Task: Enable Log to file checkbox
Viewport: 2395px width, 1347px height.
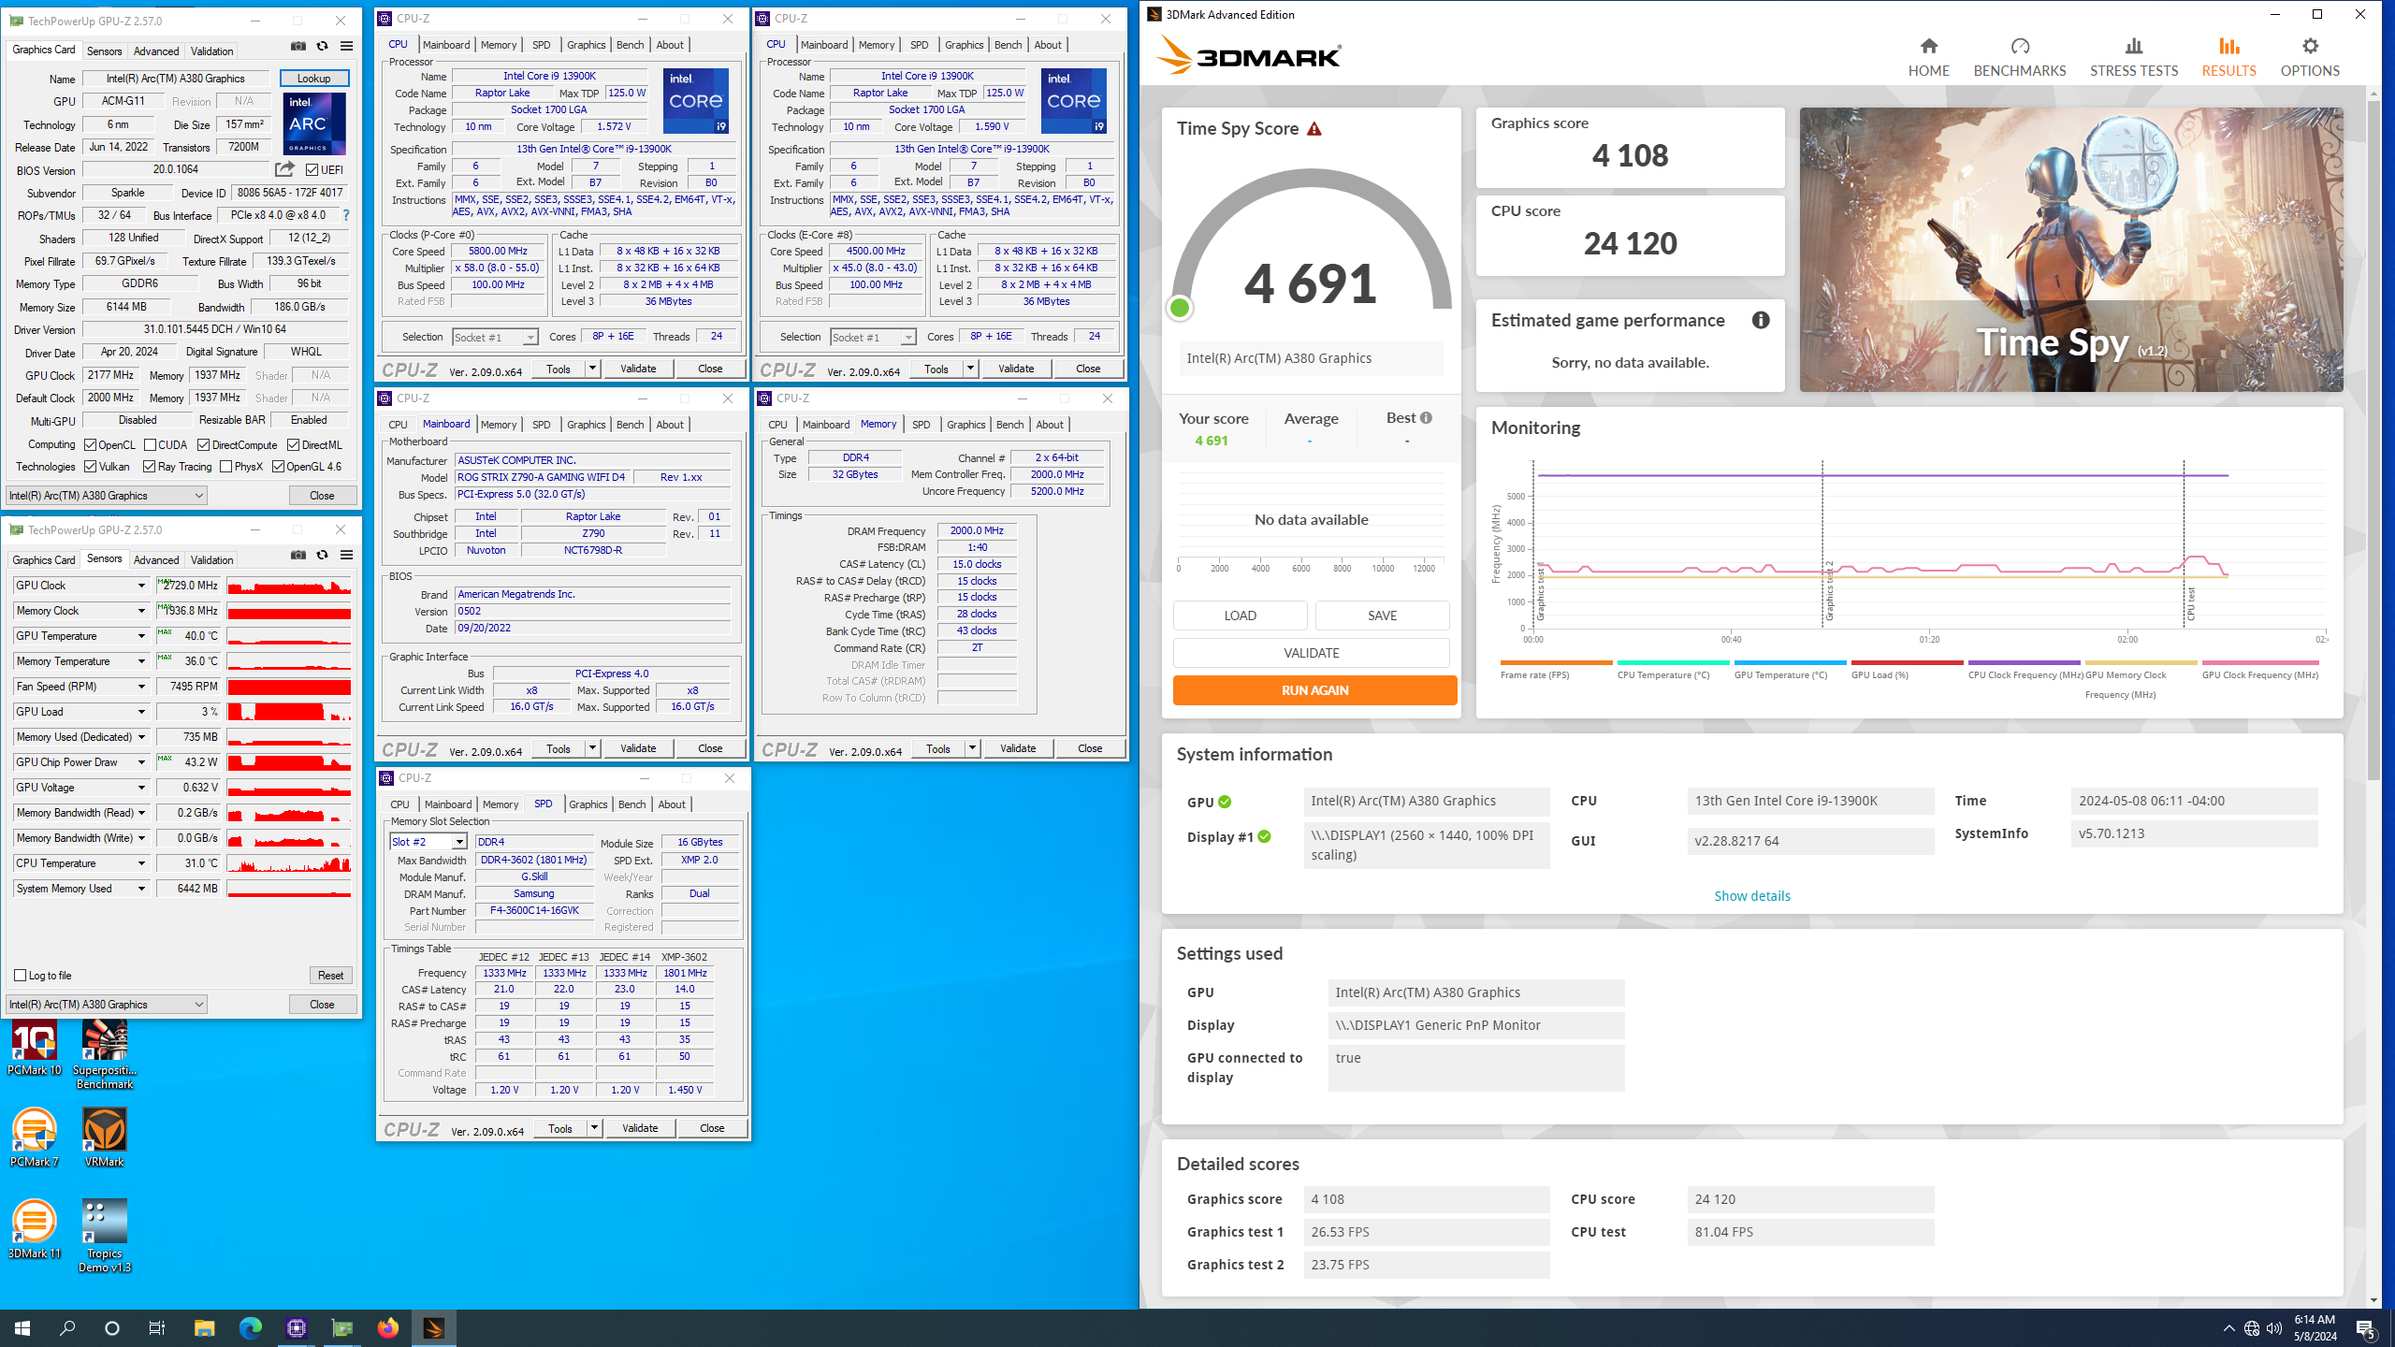Action: coord(20,975)
